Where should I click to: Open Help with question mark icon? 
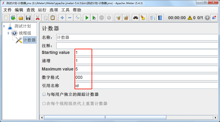pos(160,18)
